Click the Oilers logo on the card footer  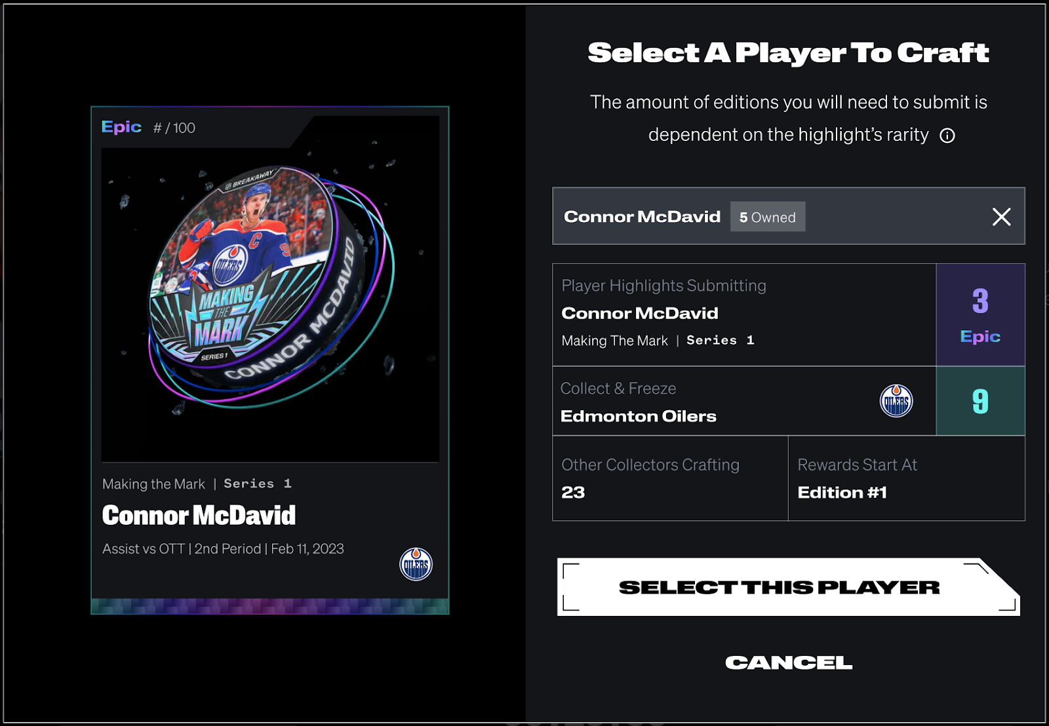[416, 564]
